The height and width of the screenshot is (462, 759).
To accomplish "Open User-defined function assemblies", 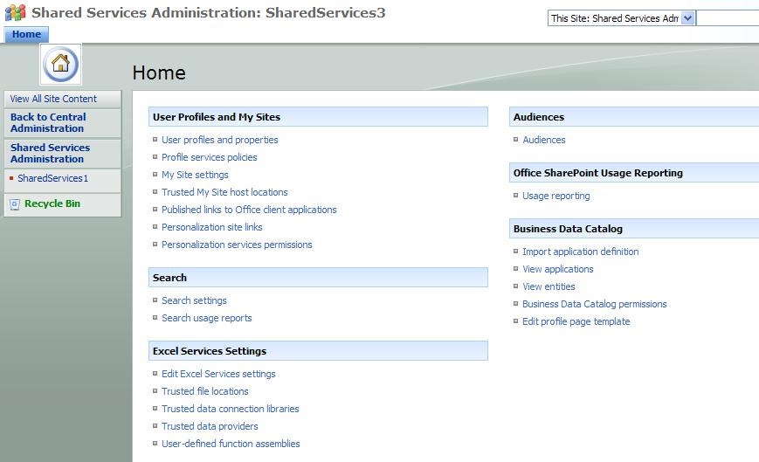I will point(231,444).
